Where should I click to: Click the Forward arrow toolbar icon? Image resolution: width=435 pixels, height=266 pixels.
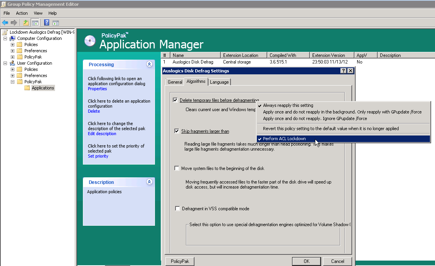(x=14, y=22)
